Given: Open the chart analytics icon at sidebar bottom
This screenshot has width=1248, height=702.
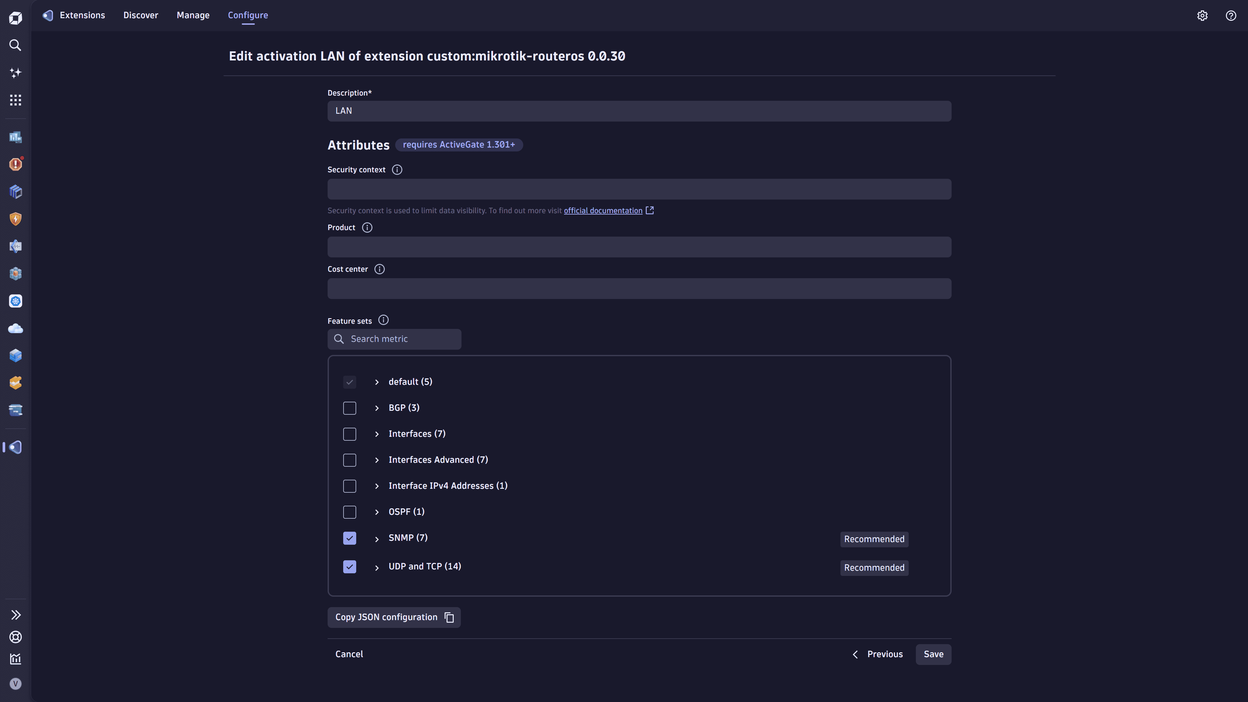Looking at the screenshot, I should pos(16,659).
